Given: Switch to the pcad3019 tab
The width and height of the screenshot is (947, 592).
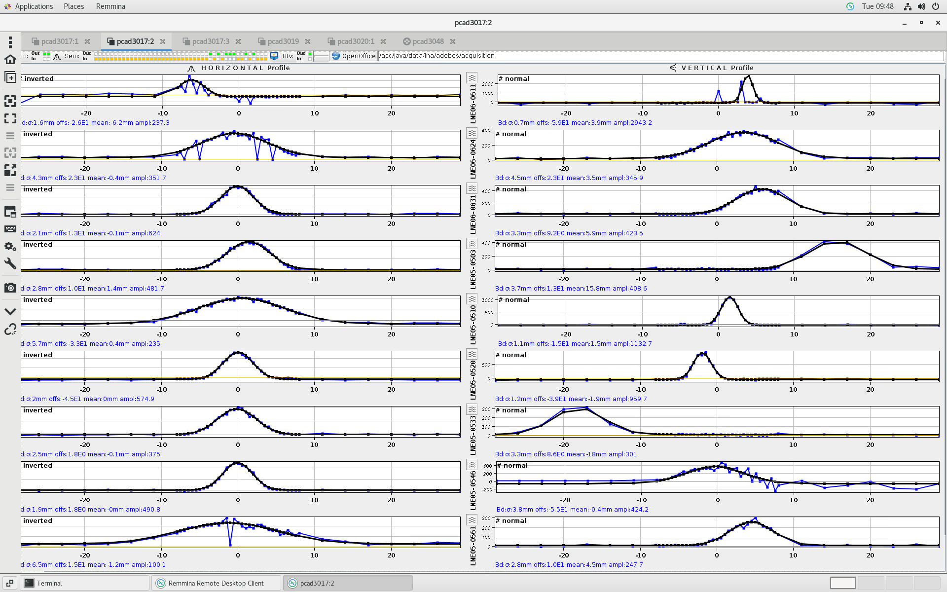Looking at the screenshot, I should point(283,41).
